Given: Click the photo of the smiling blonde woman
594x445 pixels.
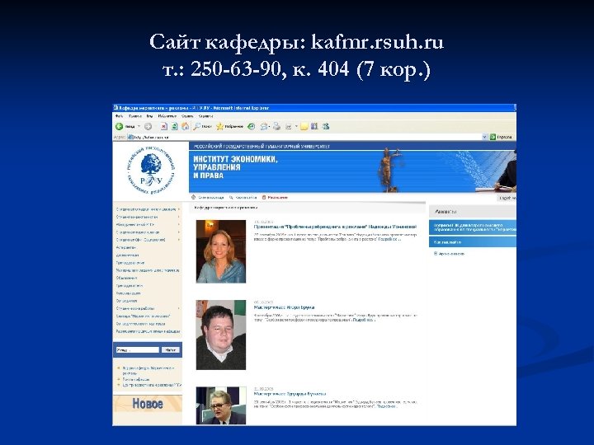Looking at the screenshot, I should (x=221, y=251).
